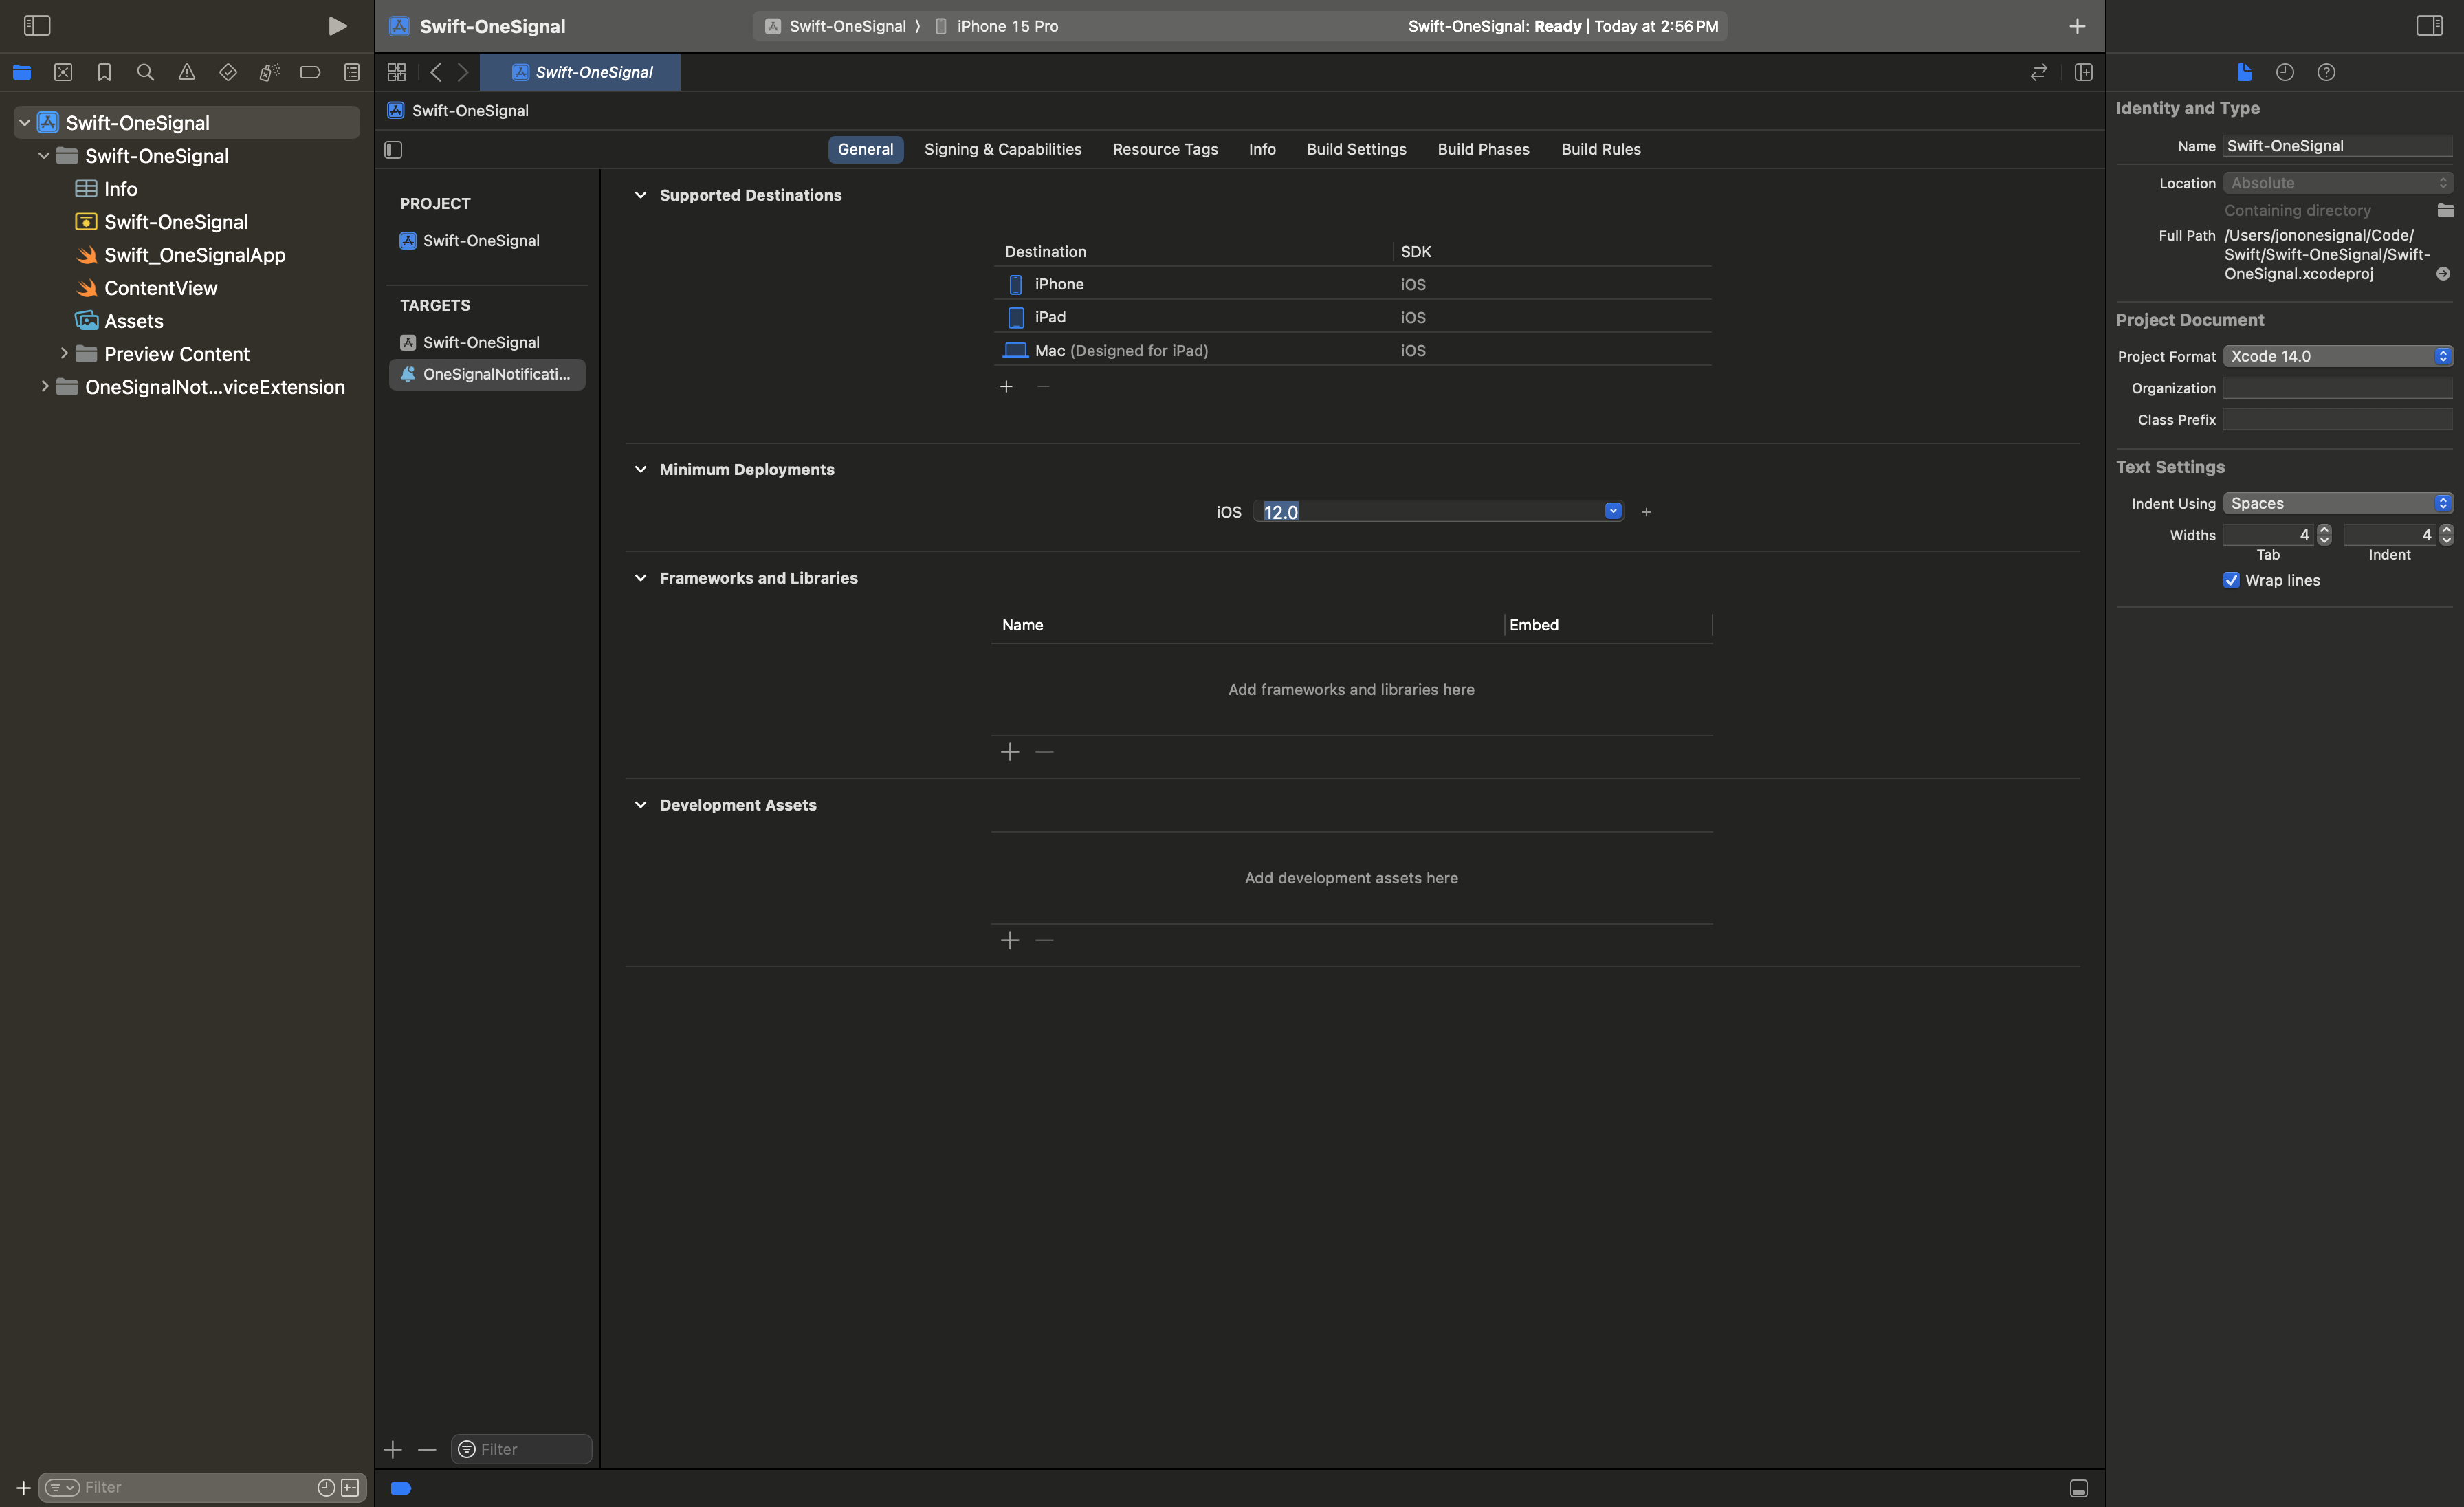
Task: Go forward with the editor forward arrow
Action: (463, 72)
